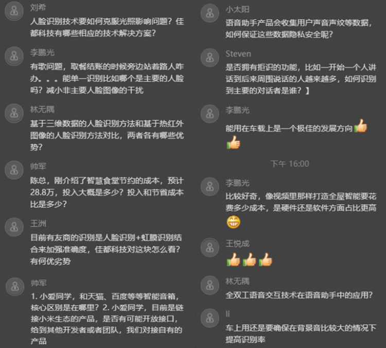
Task: Select 刘希's message about 光照影响
Action: click(x=107, y=27)
